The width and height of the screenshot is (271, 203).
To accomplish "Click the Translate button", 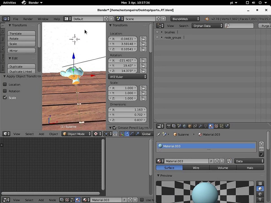I will click(x=21, y=33).
